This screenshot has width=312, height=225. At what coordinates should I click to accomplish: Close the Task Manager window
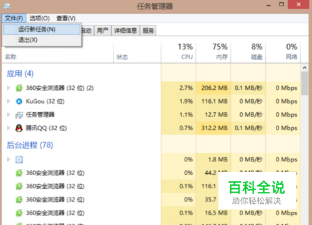tap(298, 4)
